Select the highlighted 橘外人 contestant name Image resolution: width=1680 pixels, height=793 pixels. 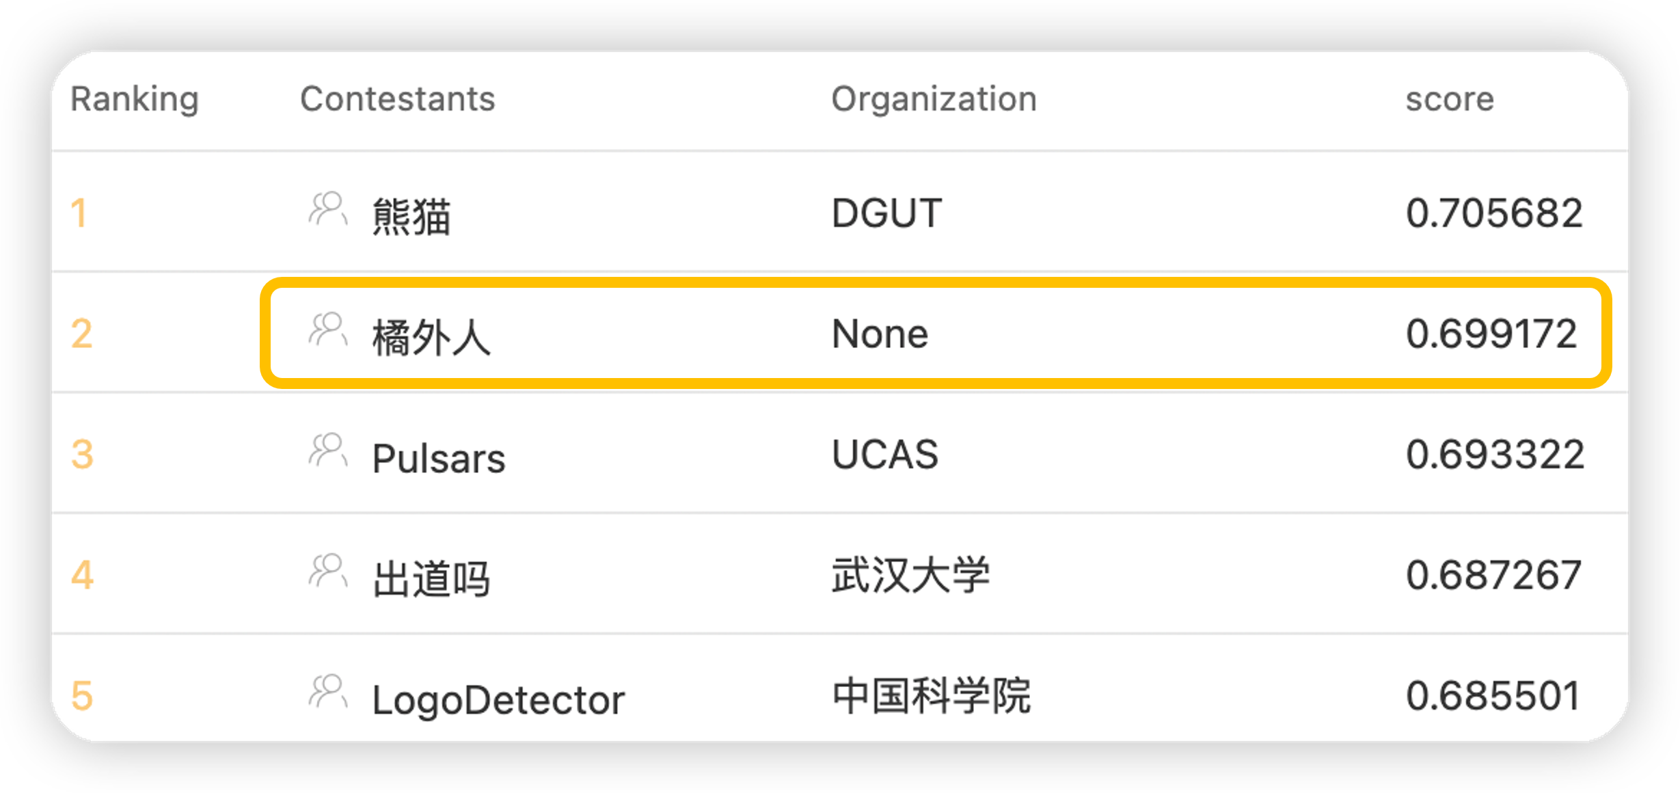pos(431,337)
